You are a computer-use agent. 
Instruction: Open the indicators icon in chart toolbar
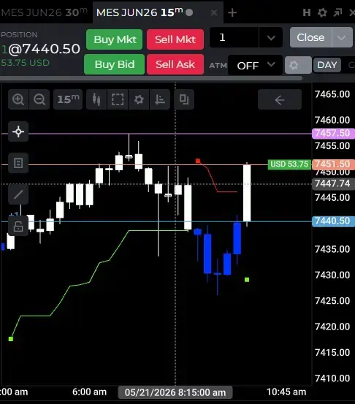(160, 99)
